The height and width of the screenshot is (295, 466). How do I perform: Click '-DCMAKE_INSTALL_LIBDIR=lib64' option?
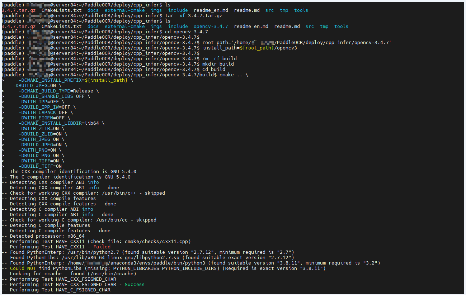click(59, 123)
